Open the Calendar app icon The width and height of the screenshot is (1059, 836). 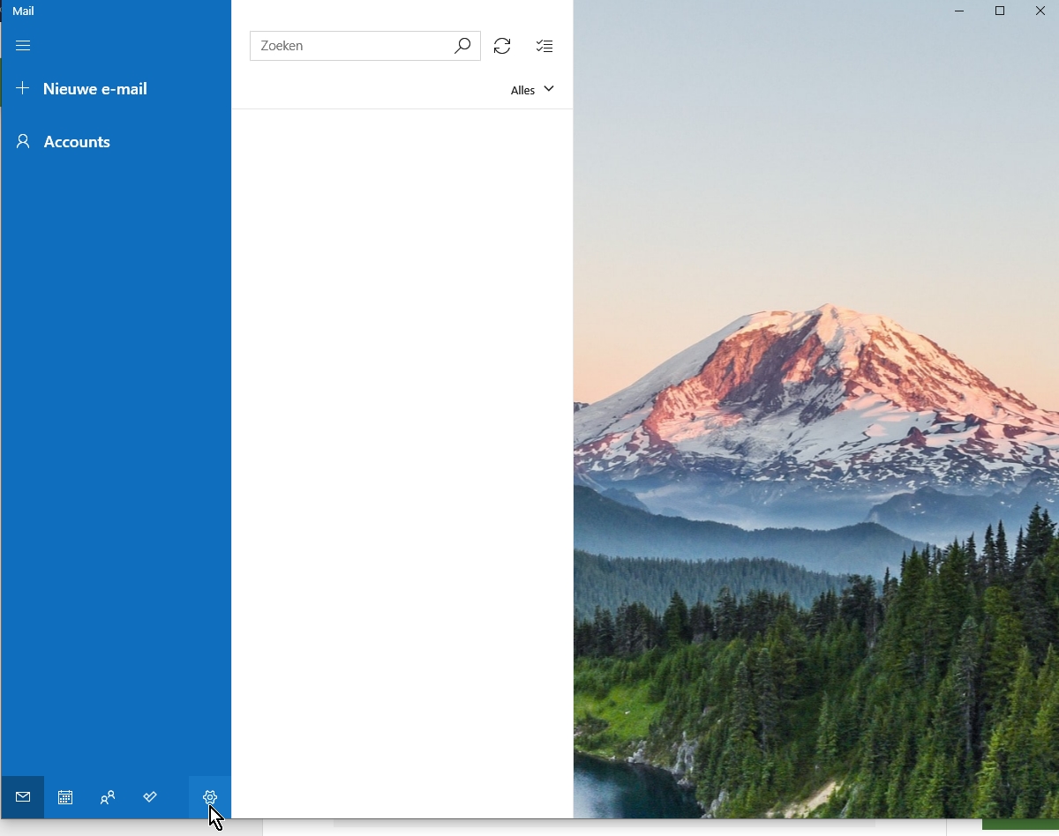(x=65, y=797)
